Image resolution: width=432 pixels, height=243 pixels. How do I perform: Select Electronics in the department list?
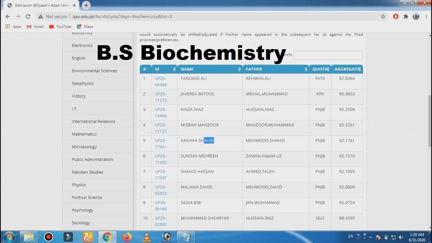(x=82, y=46)
